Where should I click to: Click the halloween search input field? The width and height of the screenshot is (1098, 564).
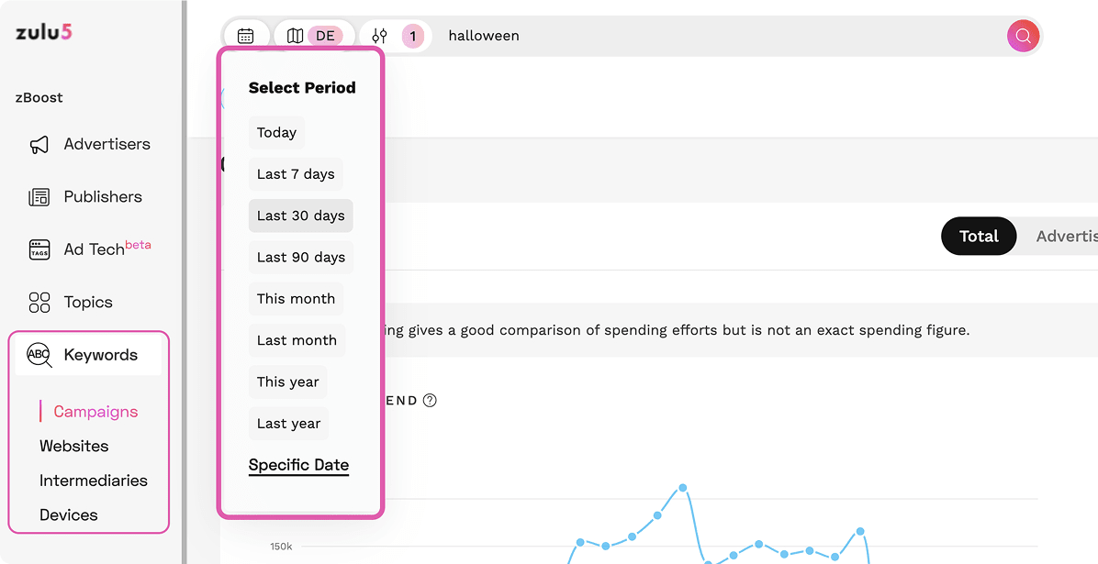(716, 37)
